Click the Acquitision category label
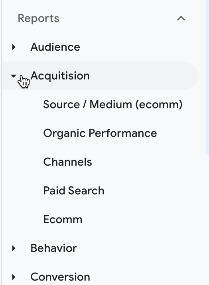The height and width of the screenshot is (285, 209). click(60, 76)
